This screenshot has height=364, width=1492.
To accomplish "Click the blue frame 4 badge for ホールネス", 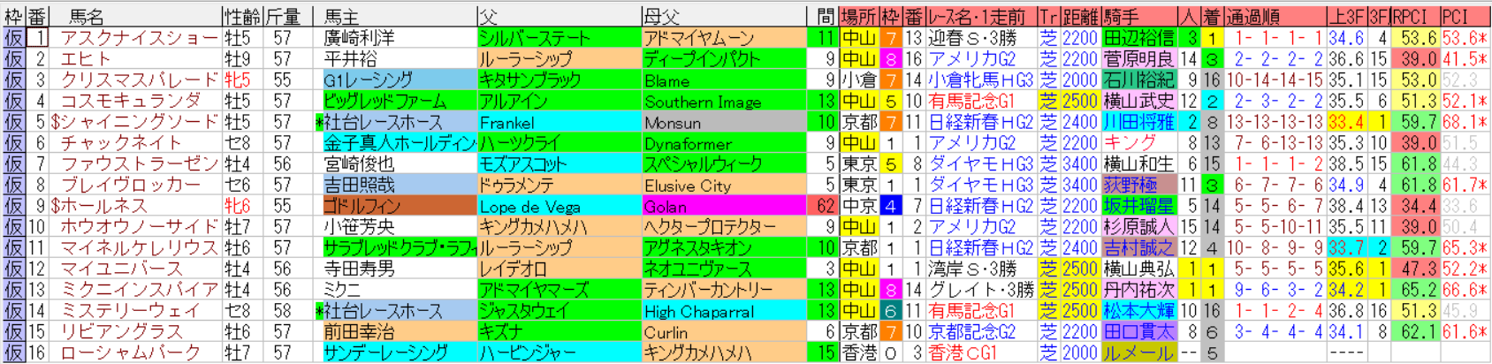I will click(x=891, y=206).
